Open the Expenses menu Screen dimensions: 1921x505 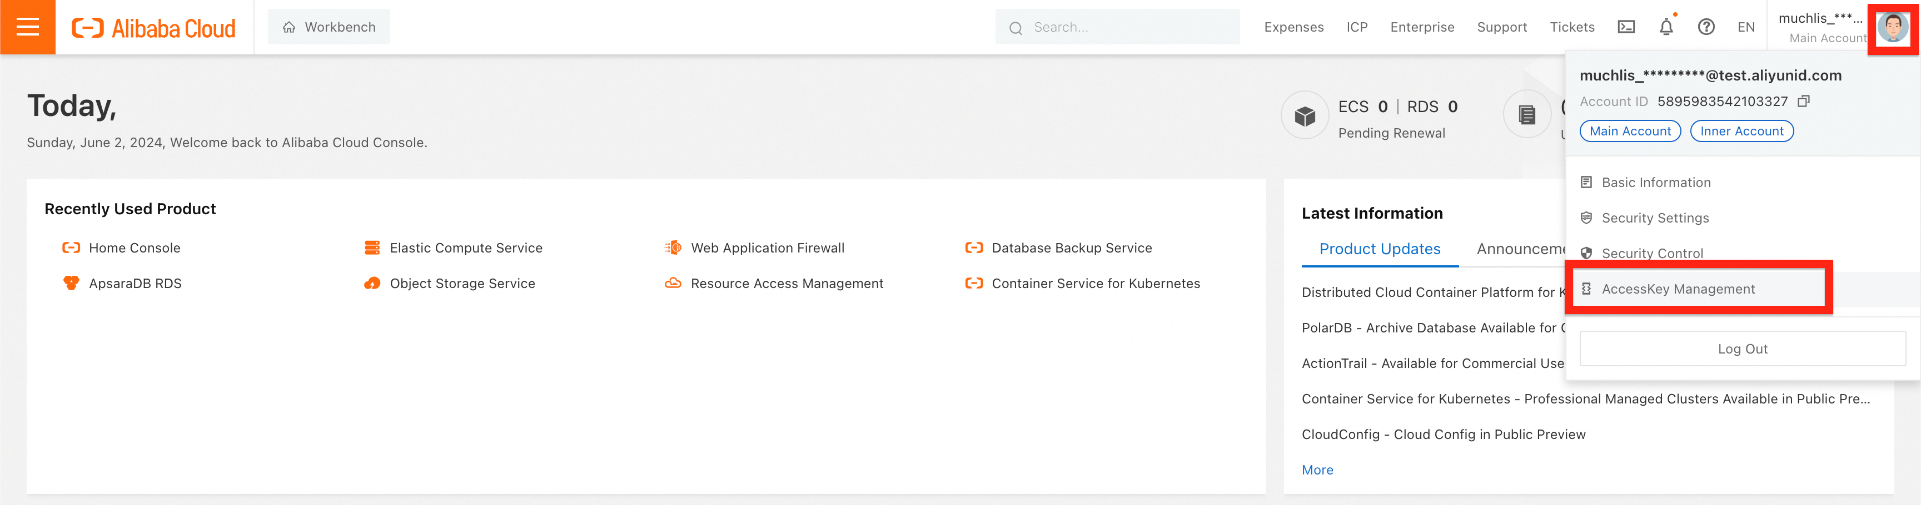1294,27
